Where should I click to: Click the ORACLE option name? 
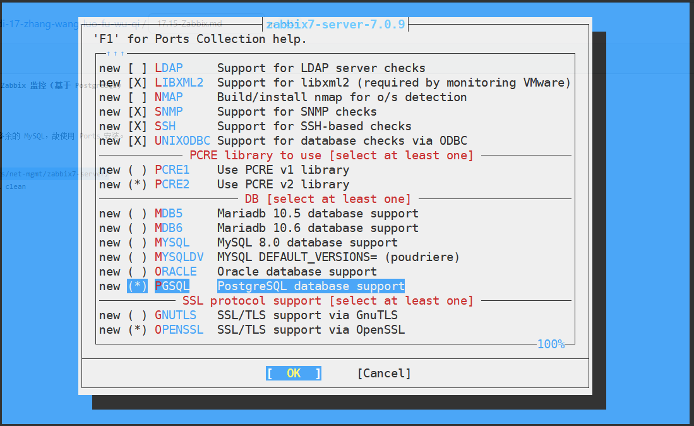tap(176, 272)
